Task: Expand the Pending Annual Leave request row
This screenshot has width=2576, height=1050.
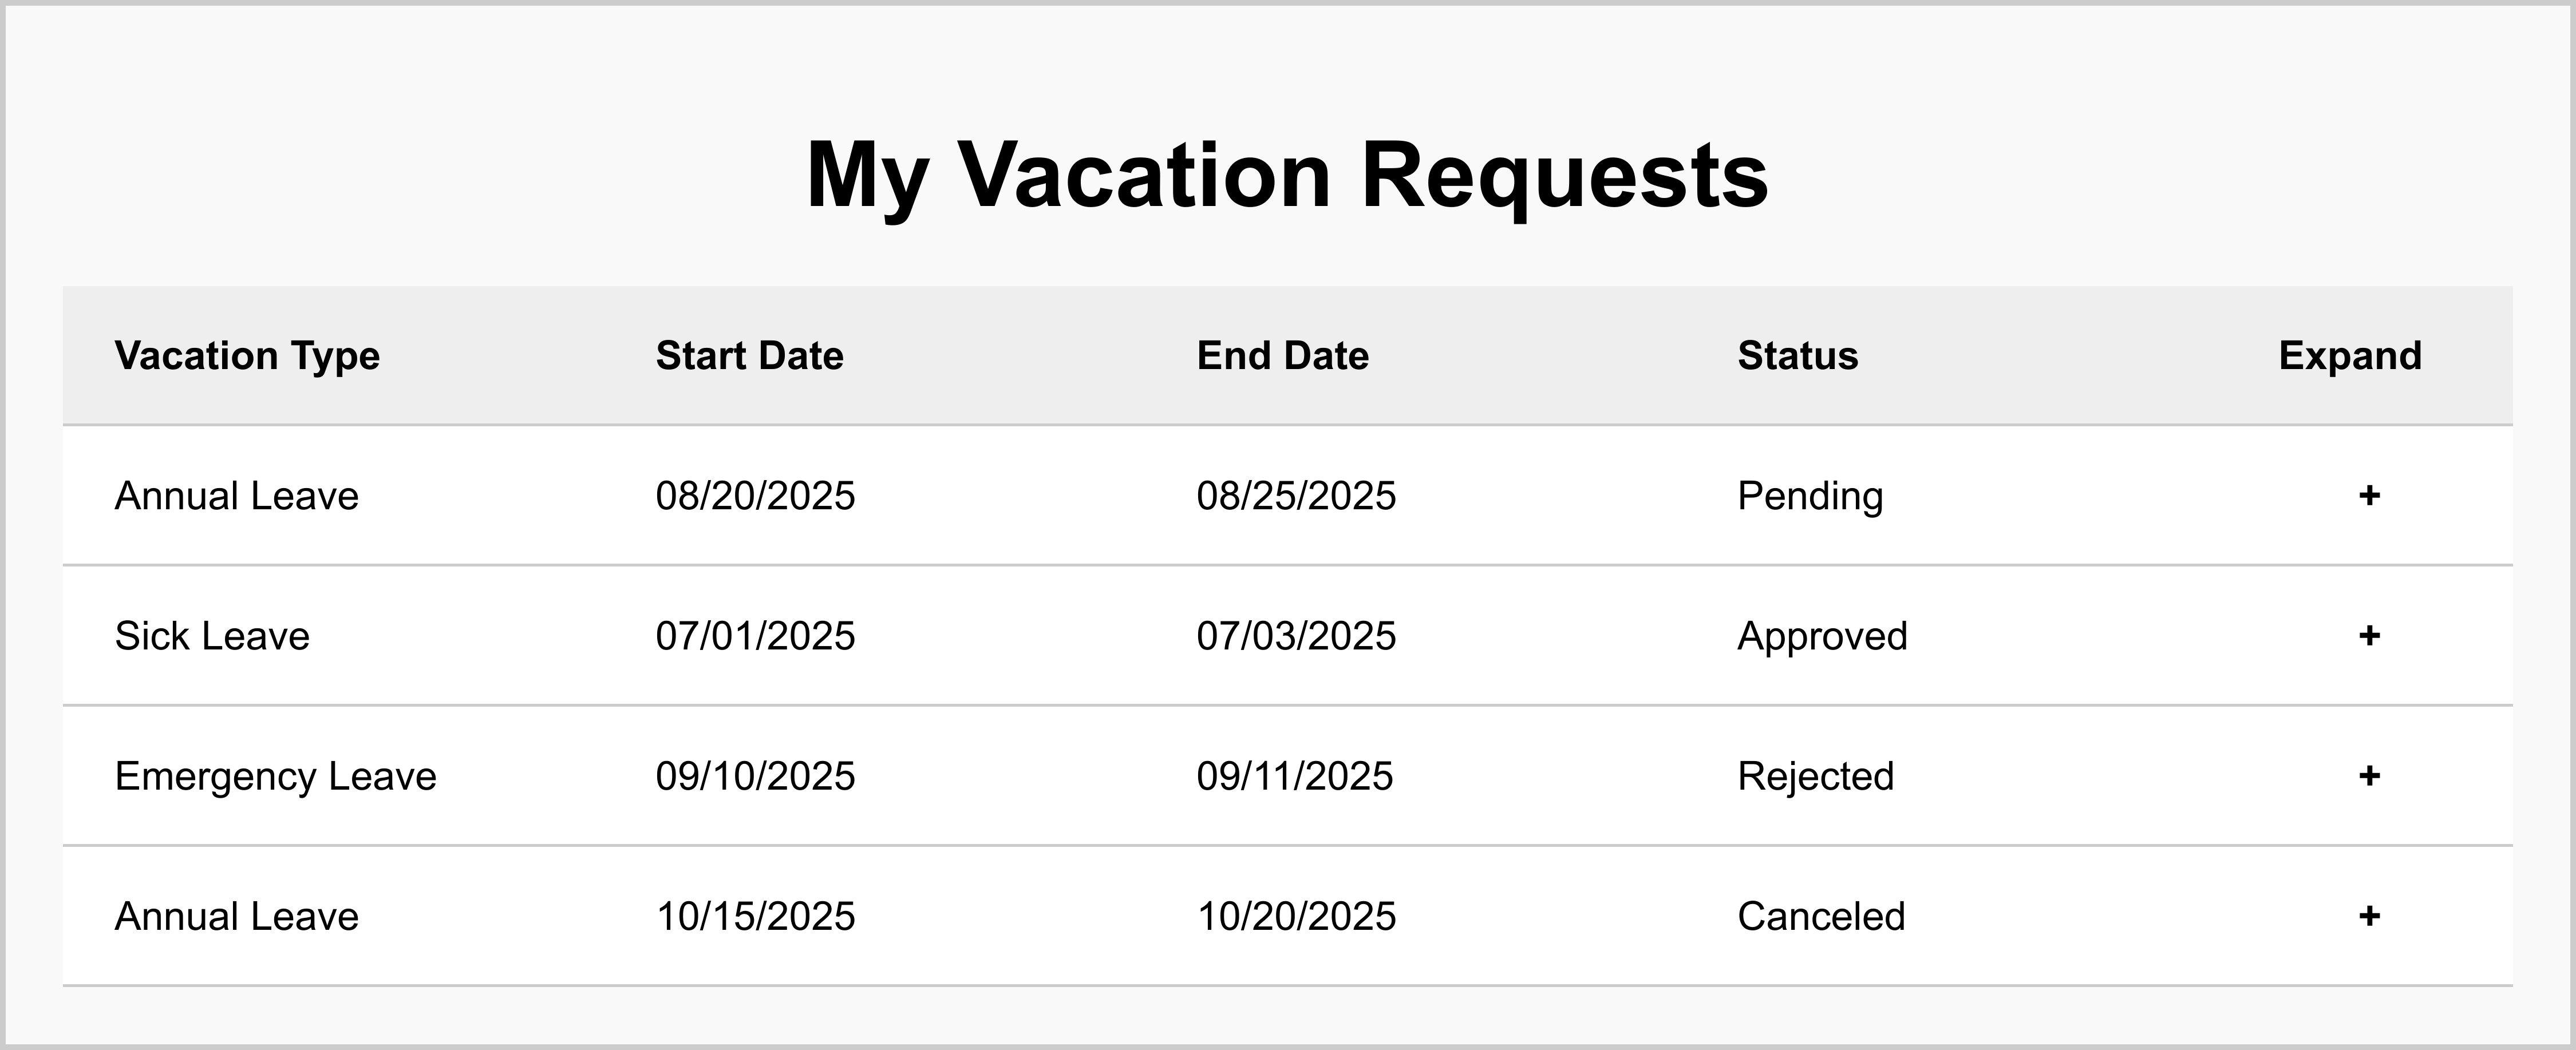Action: [x=2368, y=495]
